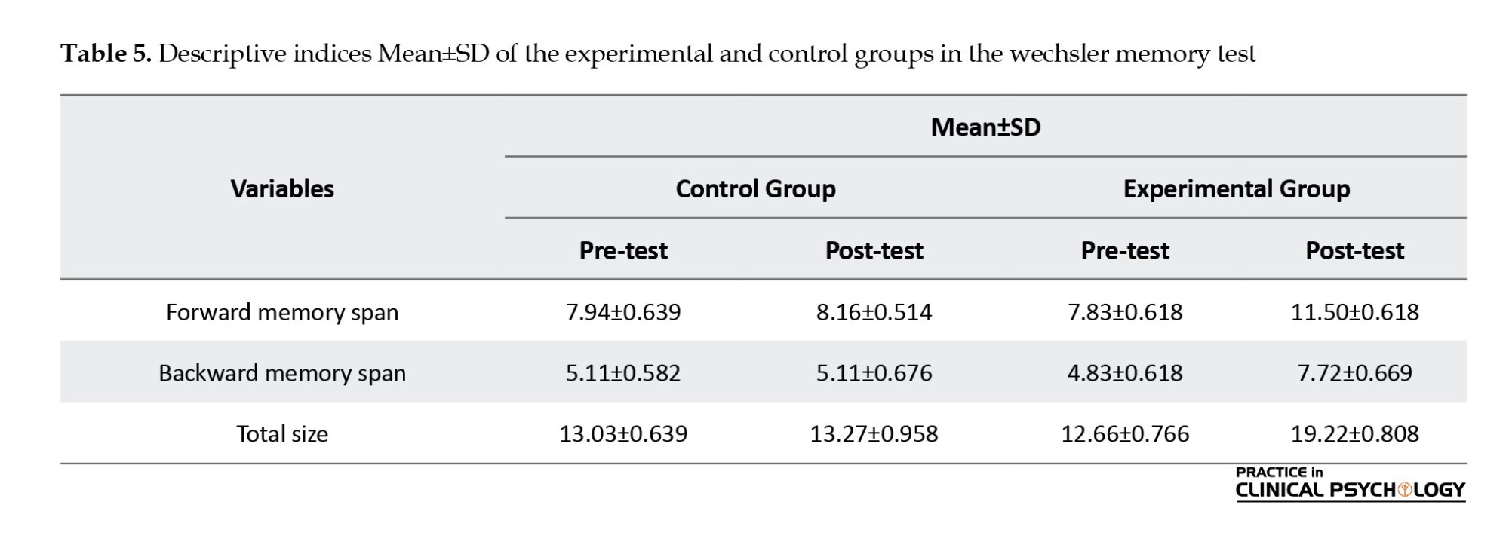1509x551 pixels.
Task: Click the Table 5 caption label
Action: [106, 54]
